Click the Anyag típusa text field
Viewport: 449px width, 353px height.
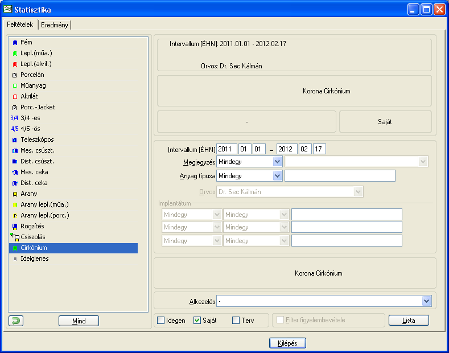coord(340,175)
